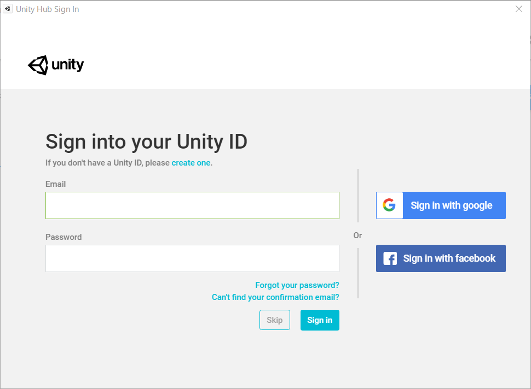Click the Facebook icon on the blue button
The height and width of the screenshot is (389, 531).
point(390,258)
